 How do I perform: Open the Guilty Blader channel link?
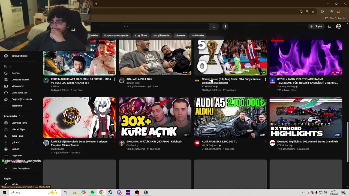click(x=58, y=149)
